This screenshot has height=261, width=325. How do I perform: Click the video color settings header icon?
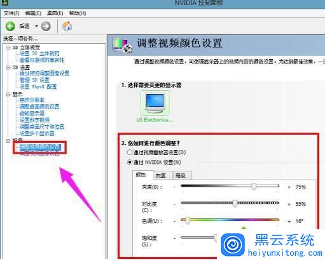pos(122,45)
